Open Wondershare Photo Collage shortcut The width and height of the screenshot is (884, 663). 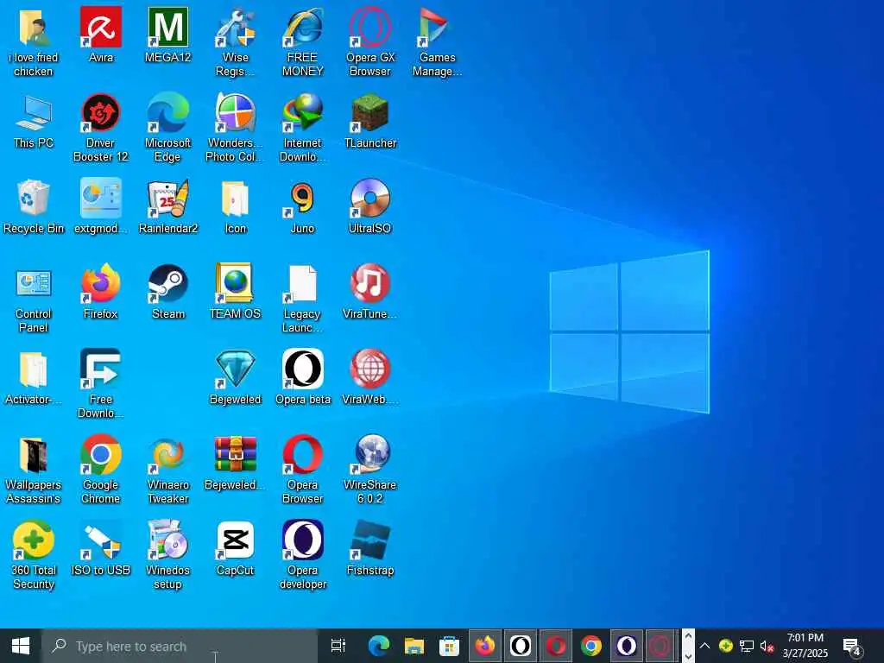235,128
